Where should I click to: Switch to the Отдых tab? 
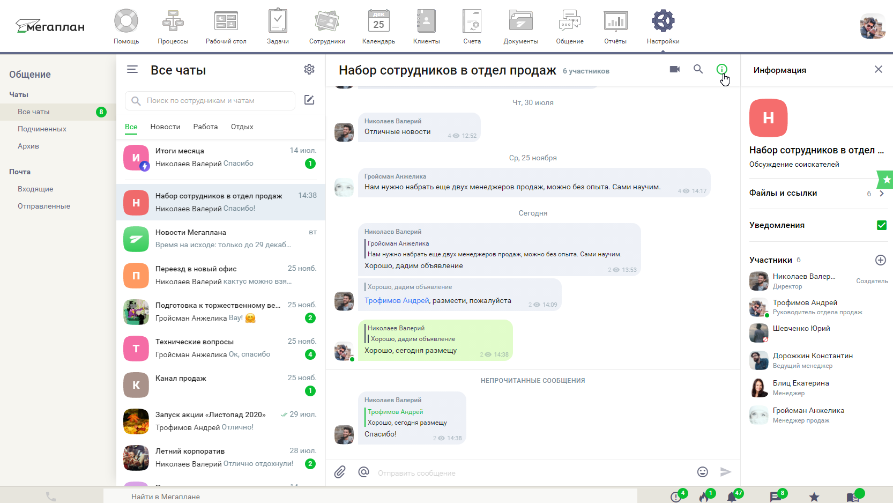[242, 127]
